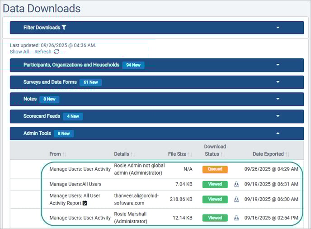
Task: Sort by Date Exported column arrows
Action: coord(287,154)
